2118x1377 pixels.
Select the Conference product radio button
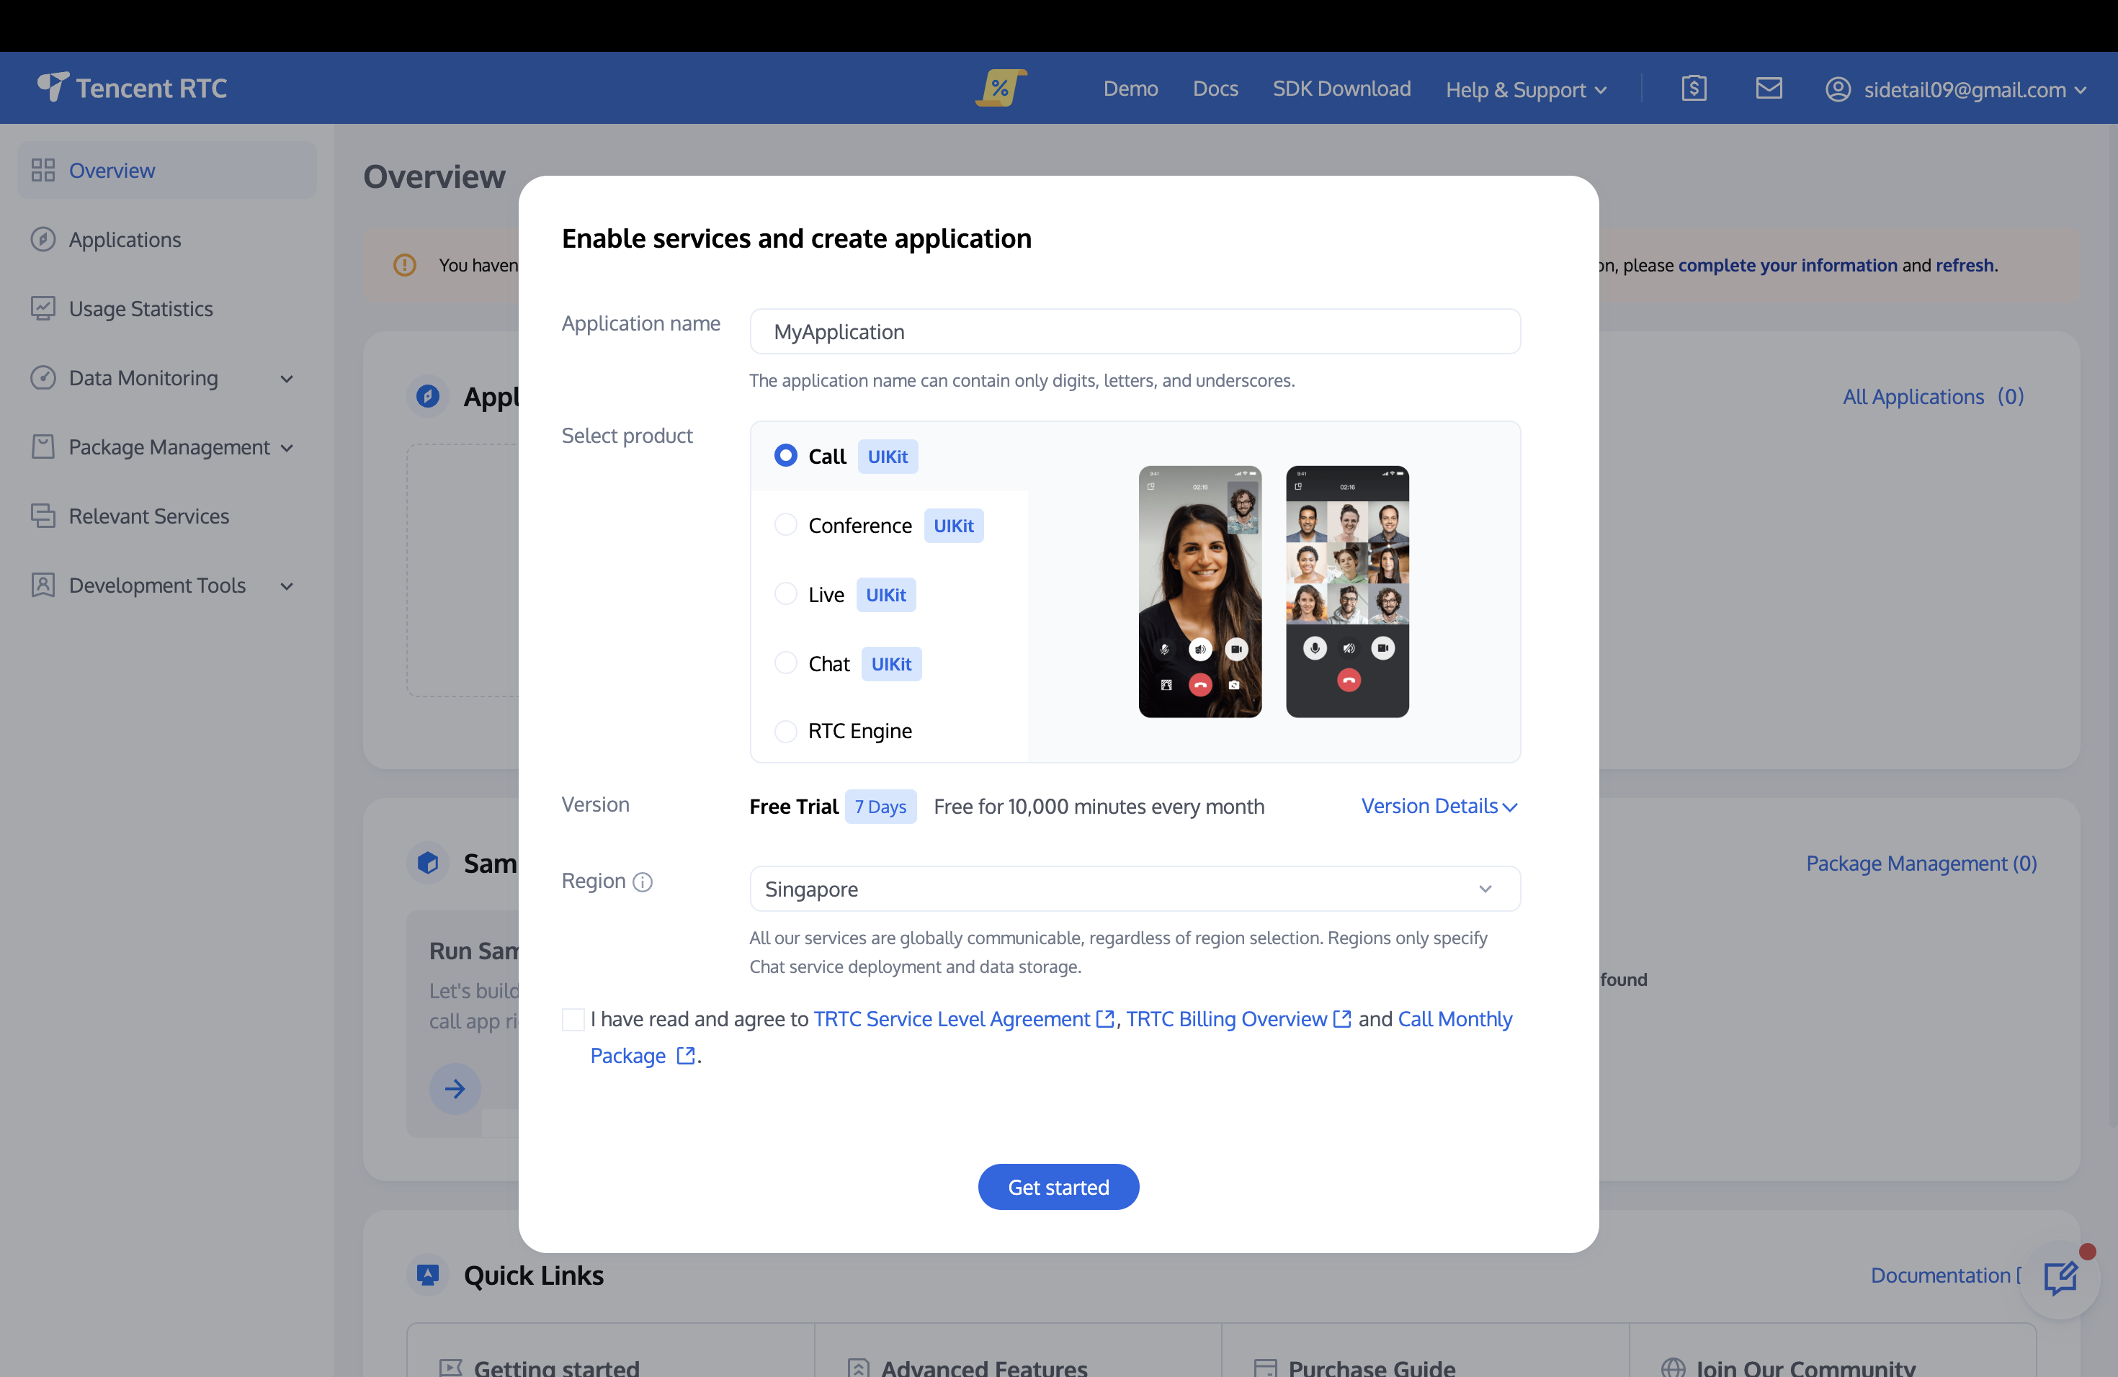pos(785,525)
